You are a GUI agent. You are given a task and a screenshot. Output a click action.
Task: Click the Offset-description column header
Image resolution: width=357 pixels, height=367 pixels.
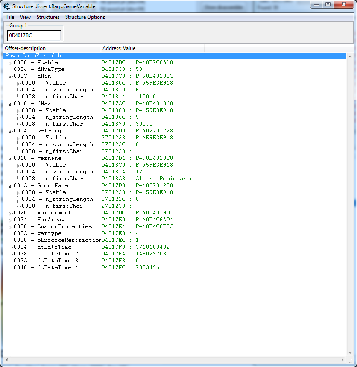click(51, 48)
